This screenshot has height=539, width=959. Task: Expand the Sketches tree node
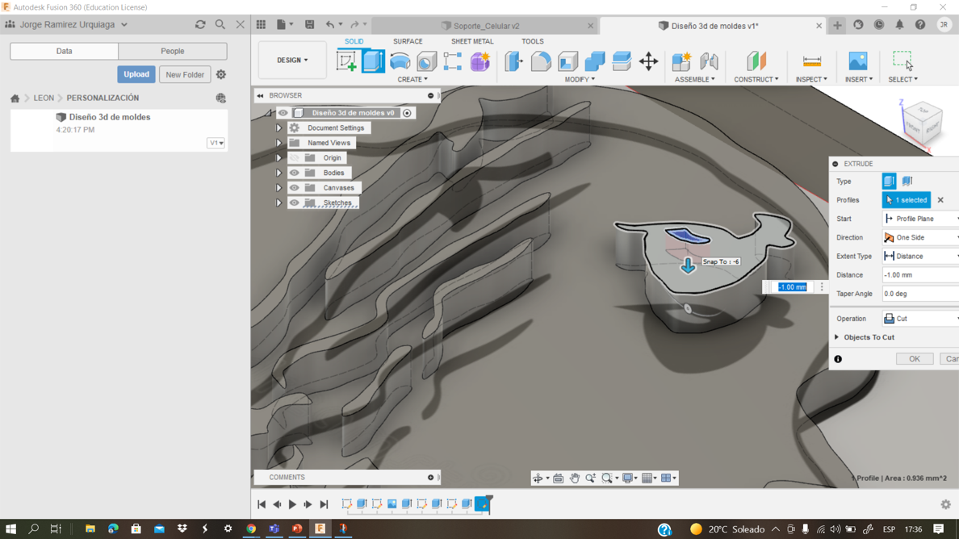(278, 203)
